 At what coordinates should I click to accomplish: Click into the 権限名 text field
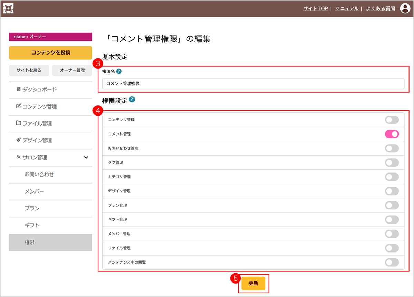click(253, 83)
